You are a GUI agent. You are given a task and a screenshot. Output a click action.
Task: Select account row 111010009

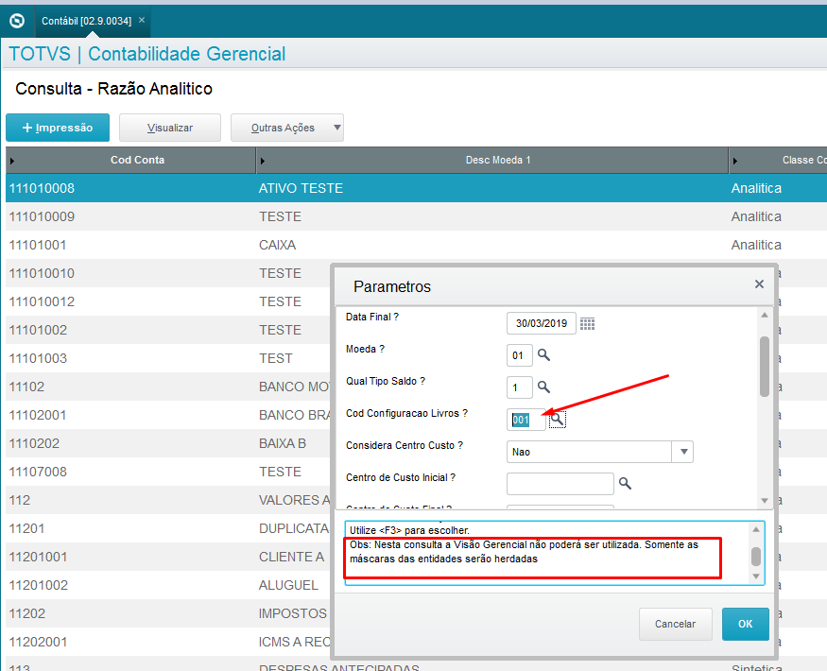[x=416, y=216]
